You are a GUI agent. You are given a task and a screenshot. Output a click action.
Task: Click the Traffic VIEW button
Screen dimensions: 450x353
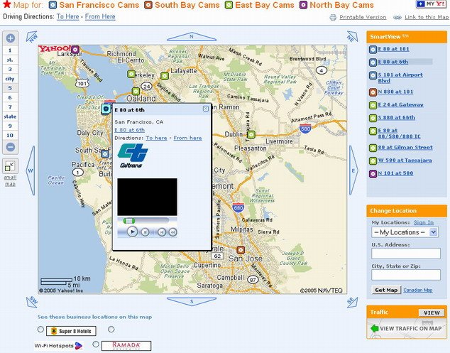point(432,313)
